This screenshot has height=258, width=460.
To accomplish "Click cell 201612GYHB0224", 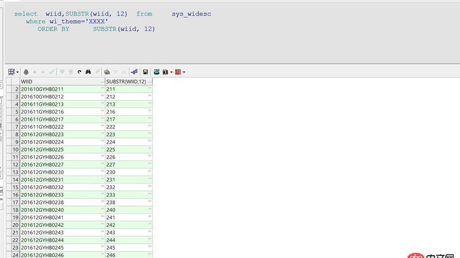I will coord(62,142).
